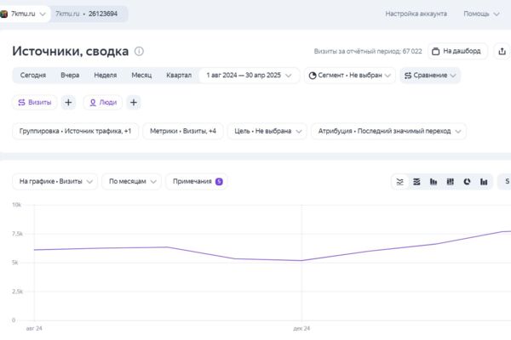Image resolution: width=511 pixels, height=340 pixels.
Task: Open Атрибуция · Последний значимый переход dropdown
Action: [x=389, y=131]
